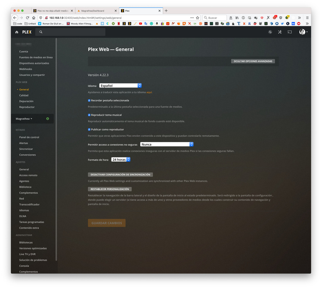Viewport: 322px width, 288px height.
Task: Click the PLEX logo
Action: [27, 32]
